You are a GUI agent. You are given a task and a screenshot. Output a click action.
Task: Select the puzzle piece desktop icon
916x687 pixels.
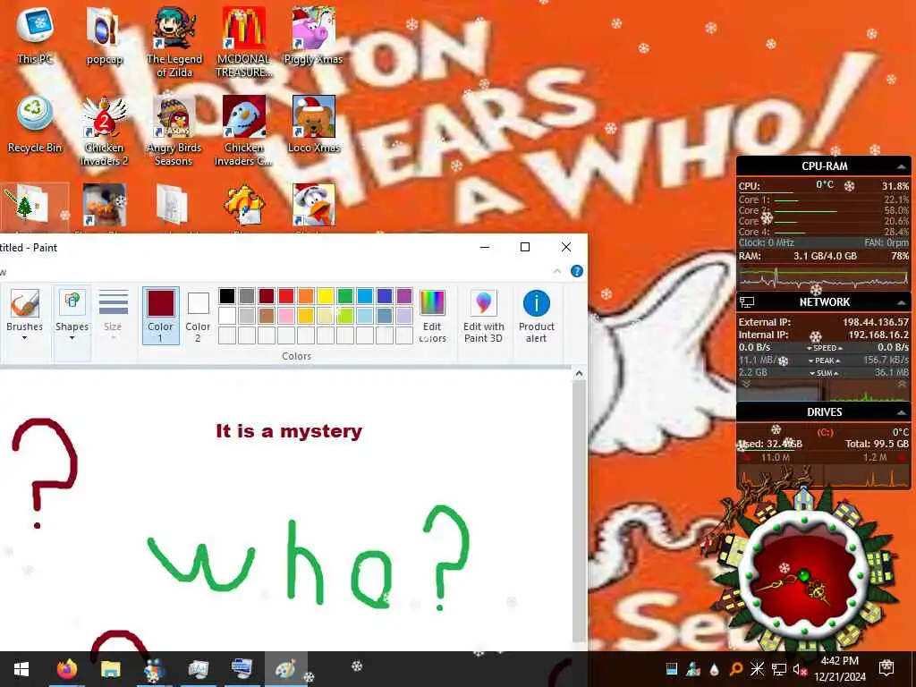pyautogui.click(x=244, y=206)
